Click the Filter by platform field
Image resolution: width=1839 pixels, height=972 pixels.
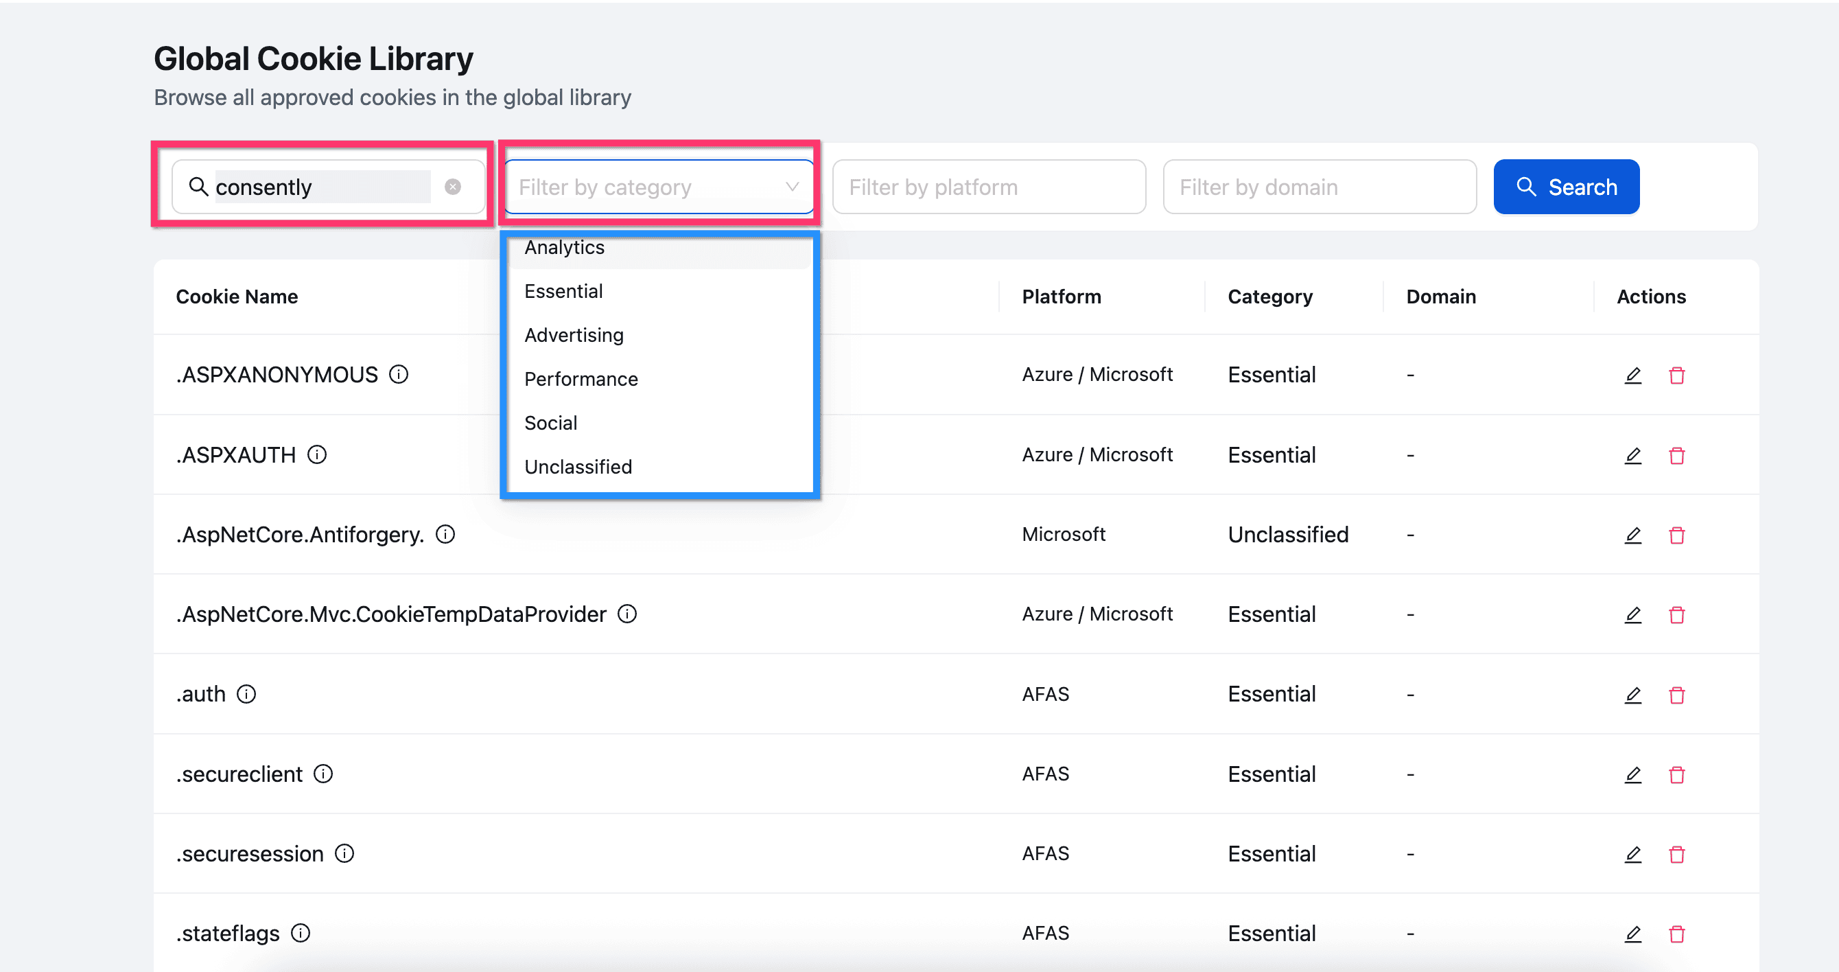coord(988,187)
